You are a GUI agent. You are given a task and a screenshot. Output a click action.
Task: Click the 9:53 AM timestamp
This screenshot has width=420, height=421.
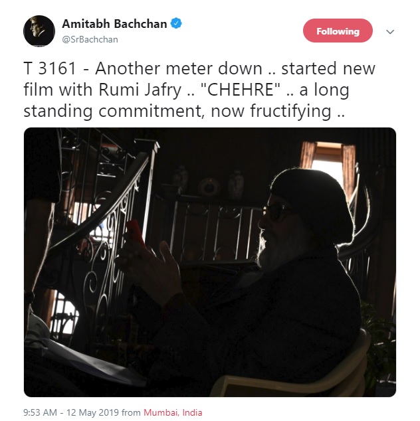coord(40,412)
